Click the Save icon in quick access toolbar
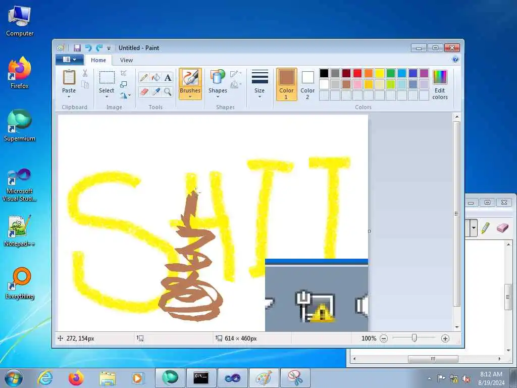Image resolution: width=517 pixels, height=388 pixels. pos(77,48)
